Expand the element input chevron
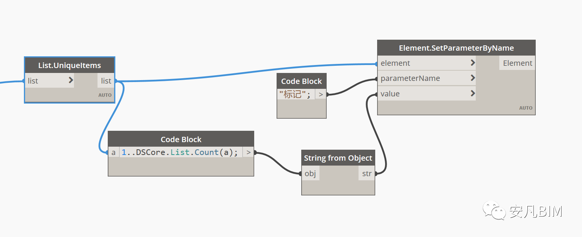The height and width of the screenshot is (237, 582). [x=472, y=63]
